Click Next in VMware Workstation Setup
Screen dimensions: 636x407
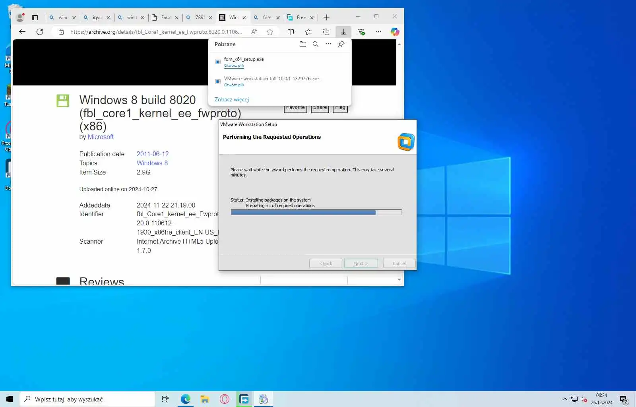click(x=361, y=264)
